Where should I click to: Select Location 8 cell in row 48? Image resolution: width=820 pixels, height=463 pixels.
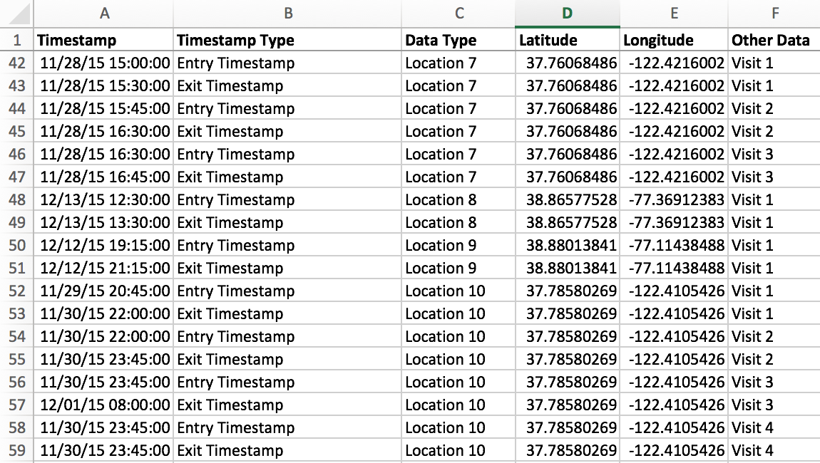tap(458, 199)
